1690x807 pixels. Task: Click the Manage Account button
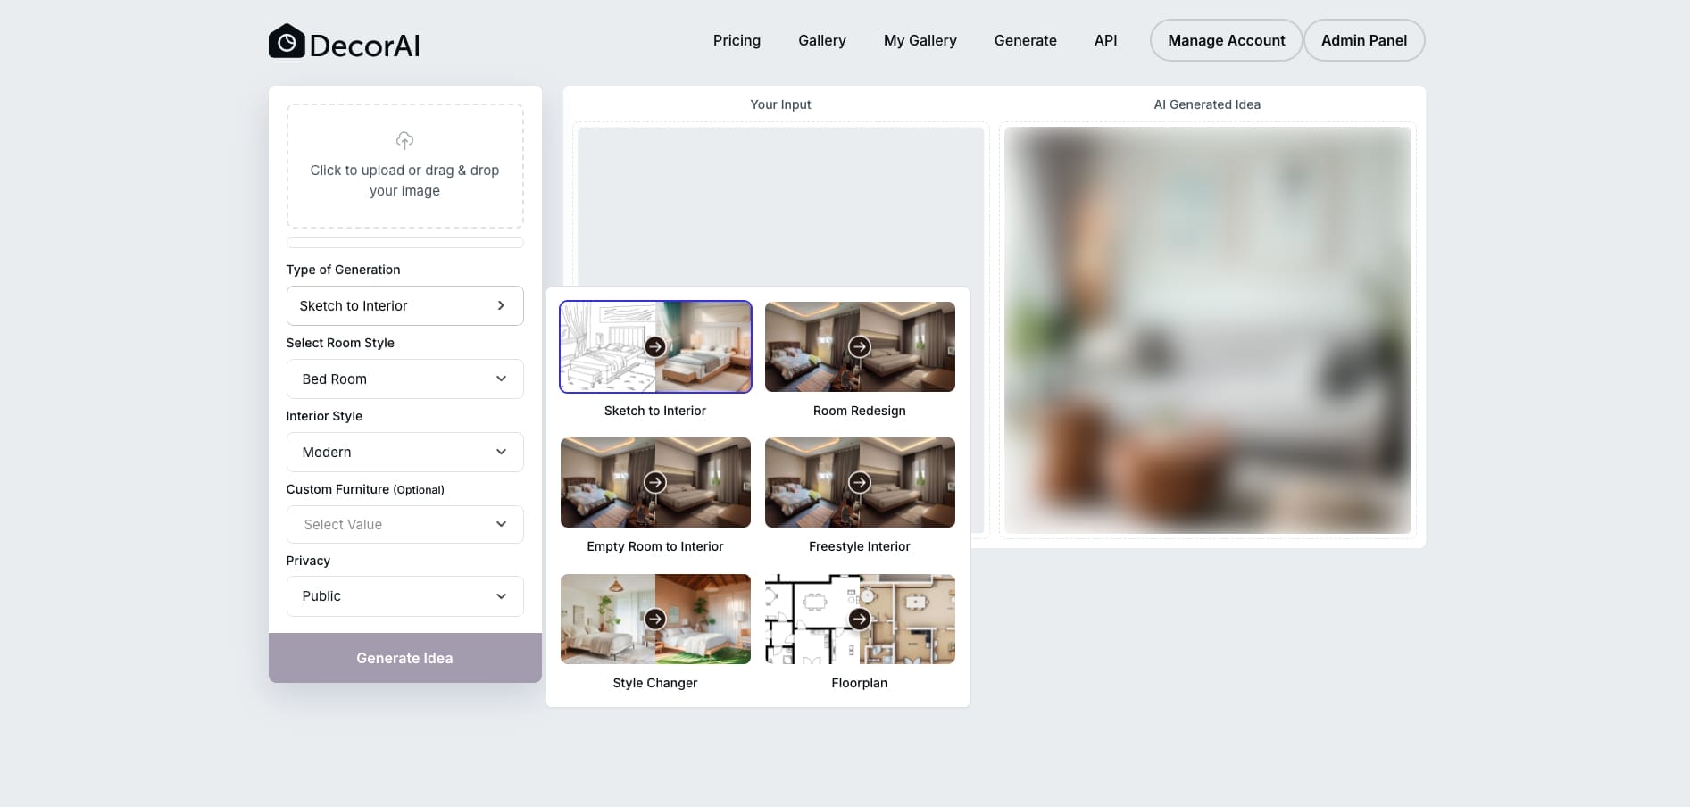tap(1226, 40)
